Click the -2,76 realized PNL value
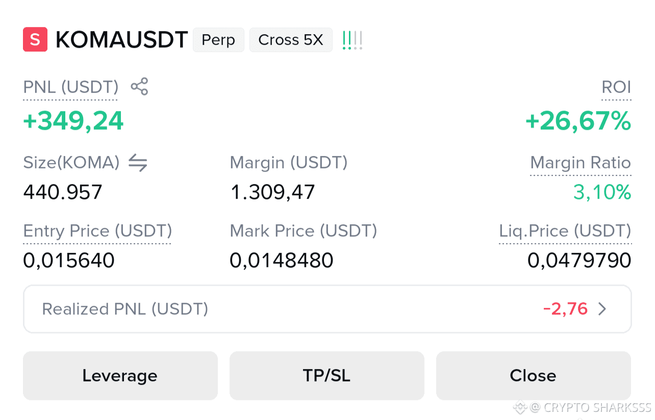This screenshot has height=420, width=655. [x=565, y=309]
